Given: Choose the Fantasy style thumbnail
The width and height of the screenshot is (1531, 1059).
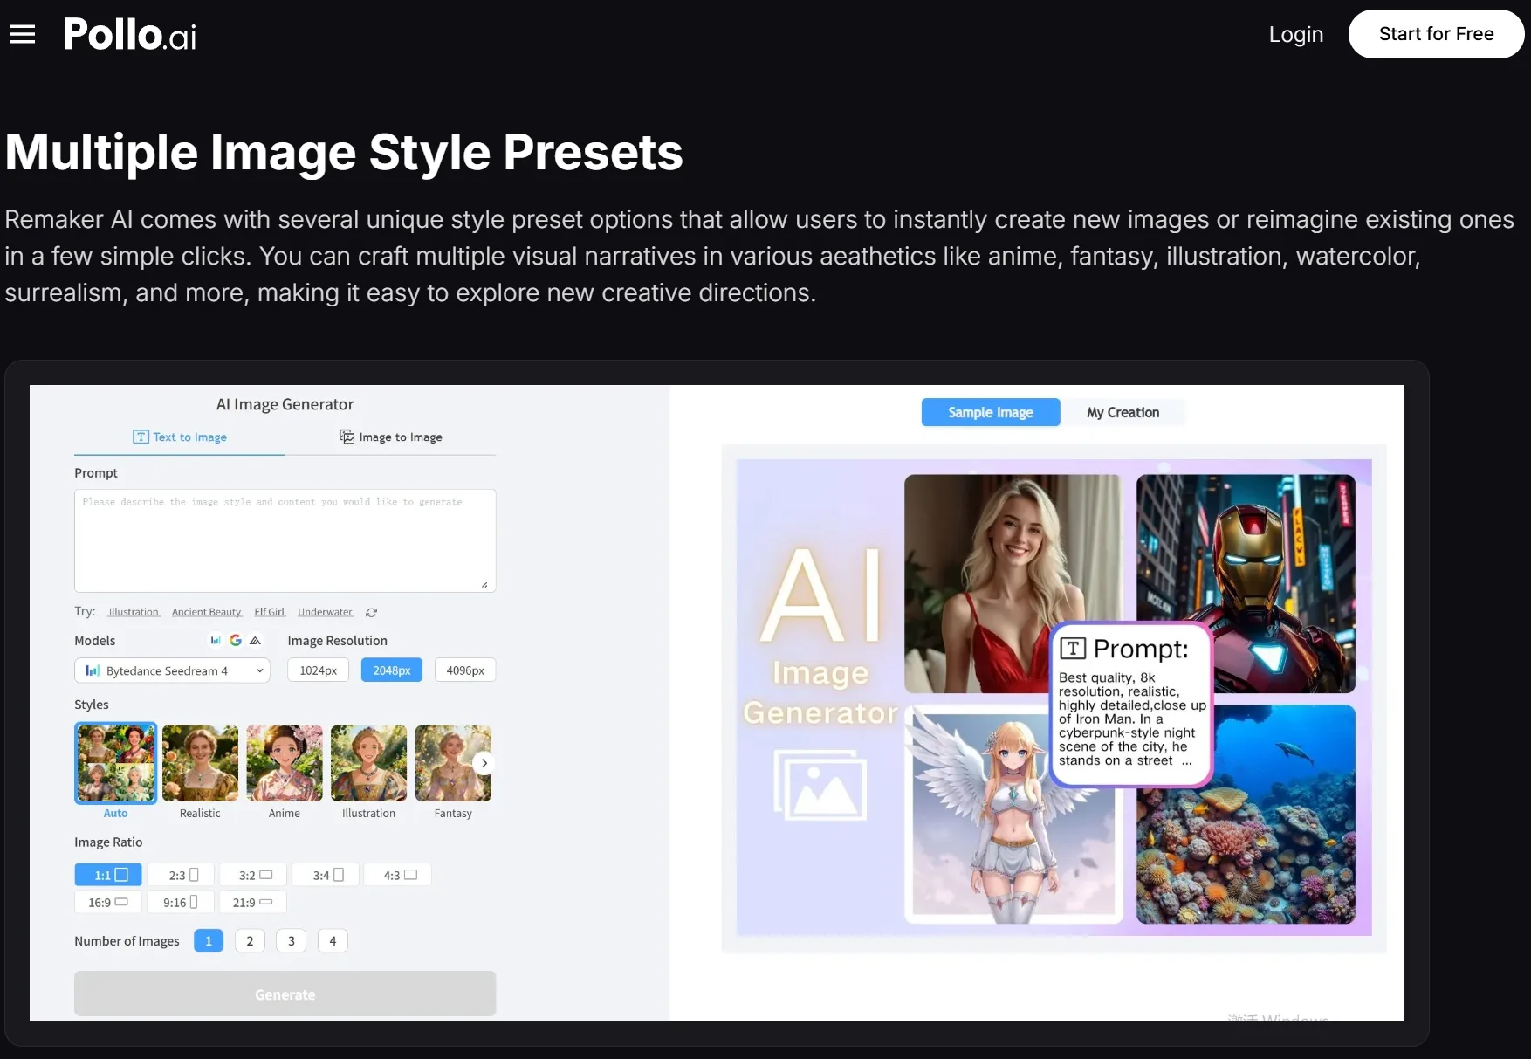Looking at the screenshot, I should pyautogui.click(x=453, y=763).
